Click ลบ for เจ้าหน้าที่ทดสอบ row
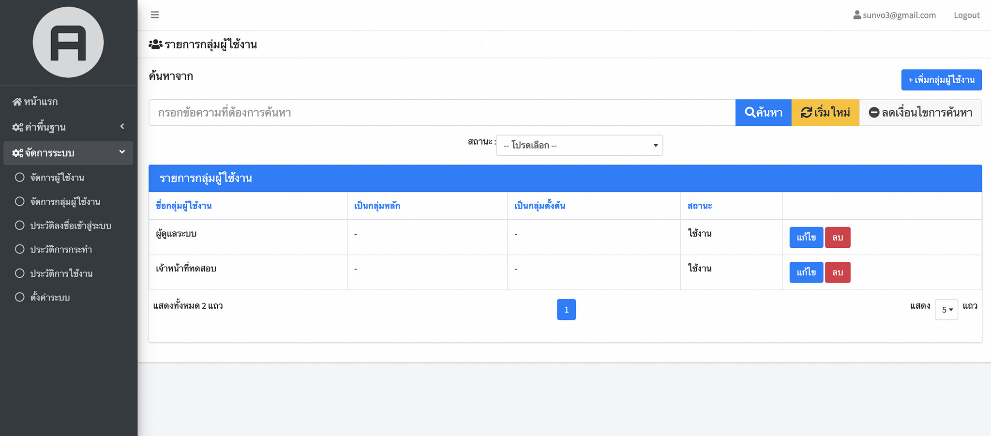The image size is (991, 436). (x=838, y=272)
